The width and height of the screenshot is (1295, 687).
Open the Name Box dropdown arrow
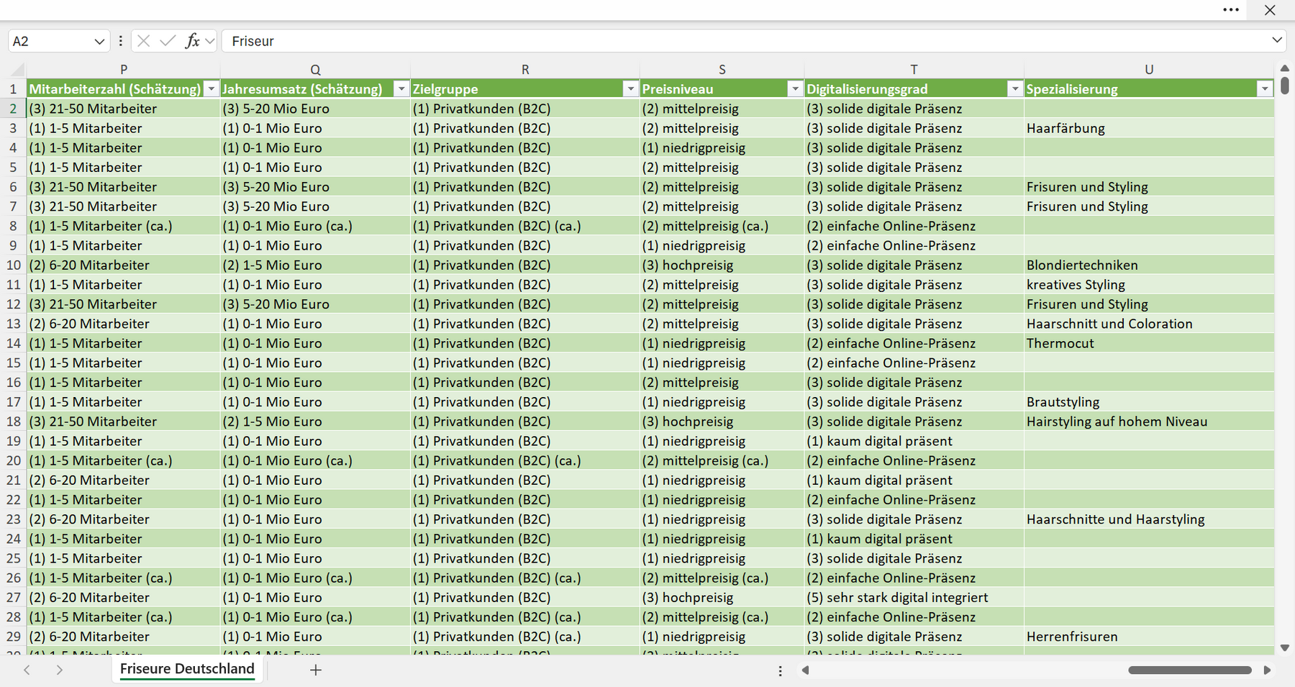click(x=99, y=42)
